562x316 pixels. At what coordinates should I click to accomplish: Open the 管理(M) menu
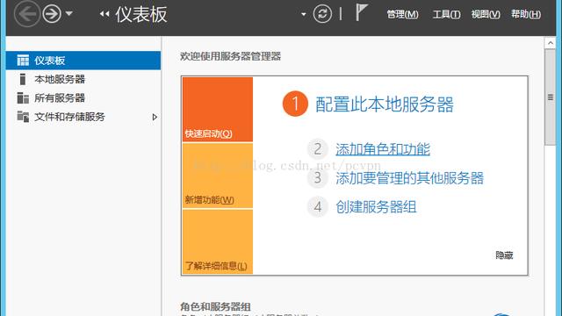click(402, 14)
